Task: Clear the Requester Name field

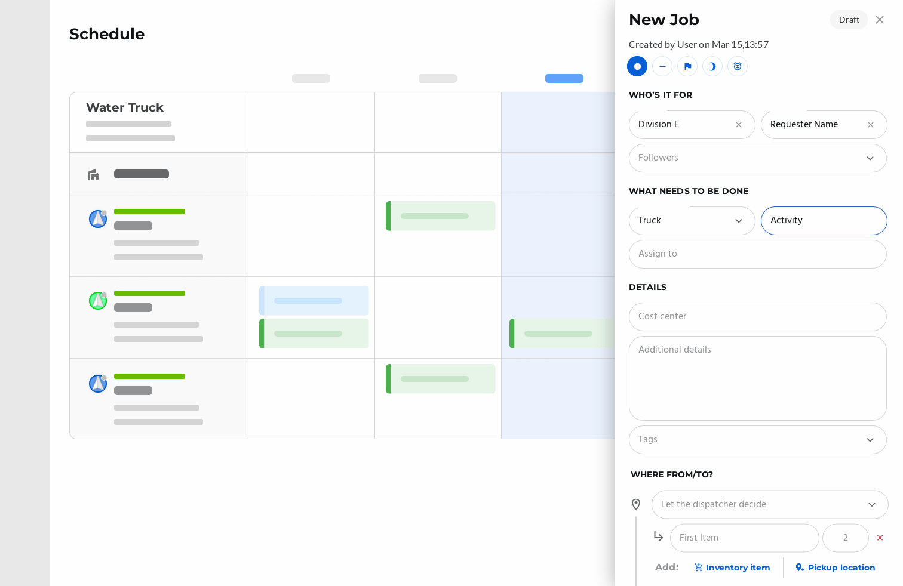Action: [x=871, y=125]
